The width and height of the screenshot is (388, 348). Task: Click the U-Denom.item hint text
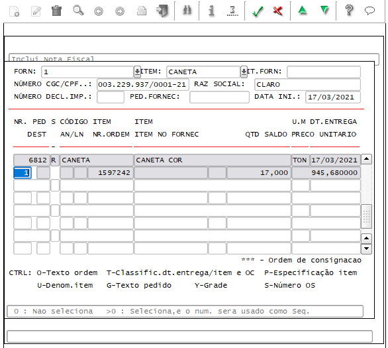pos(65,285)
